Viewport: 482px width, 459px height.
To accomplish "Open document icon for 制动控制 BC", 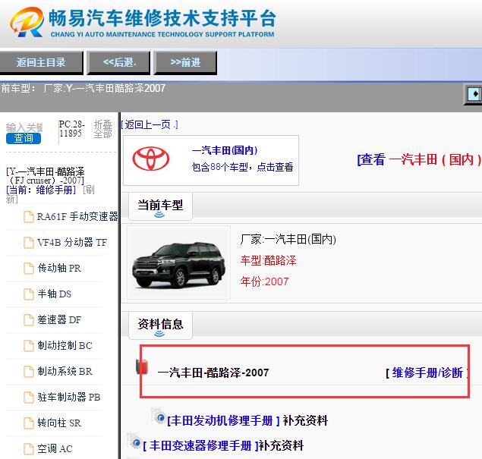I will click(x=29, y=346).
